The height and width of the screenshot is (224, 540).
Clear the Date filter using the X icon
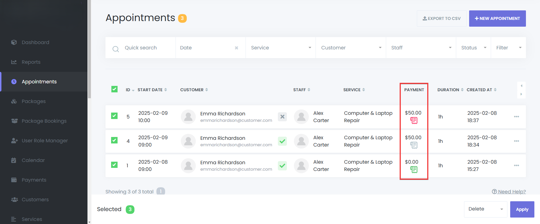(x=237, y=48)
